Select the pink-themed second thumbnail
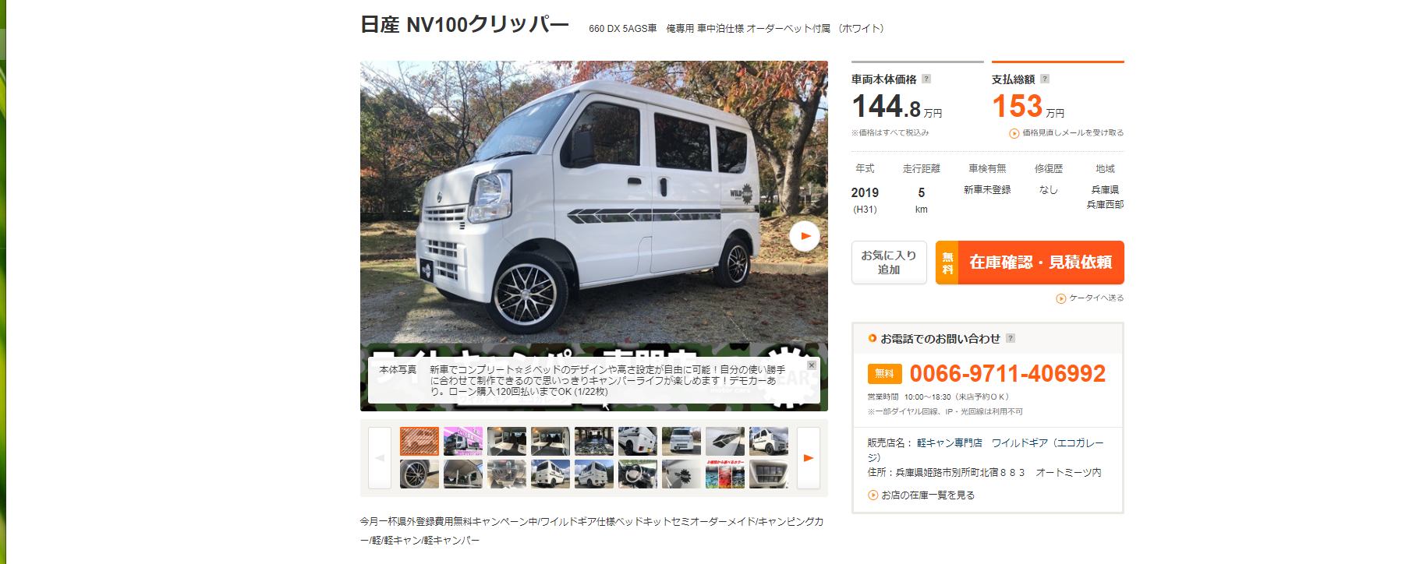This screenshot has height=564, width=1416. pos(463,441)
